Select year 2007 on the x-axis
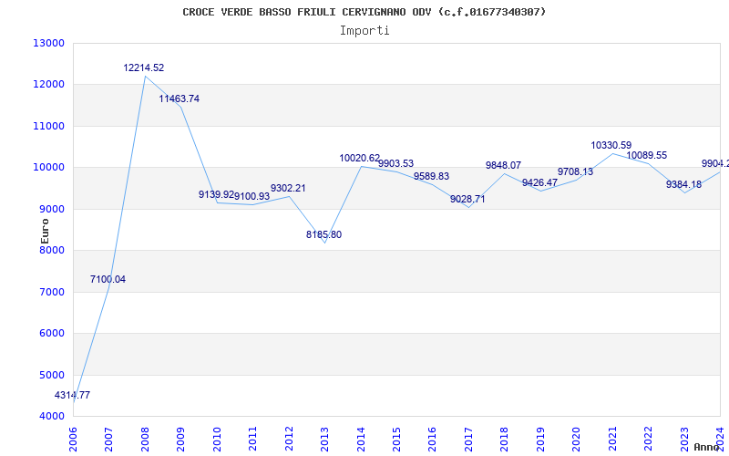This screenshot has width=729, height=456. pos(108,439)
